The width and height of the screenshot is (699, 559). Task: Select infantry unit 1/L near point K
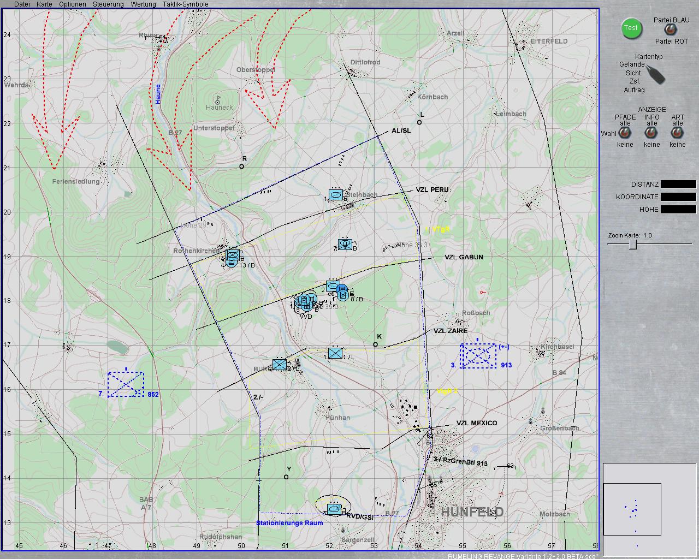(335, 353)
